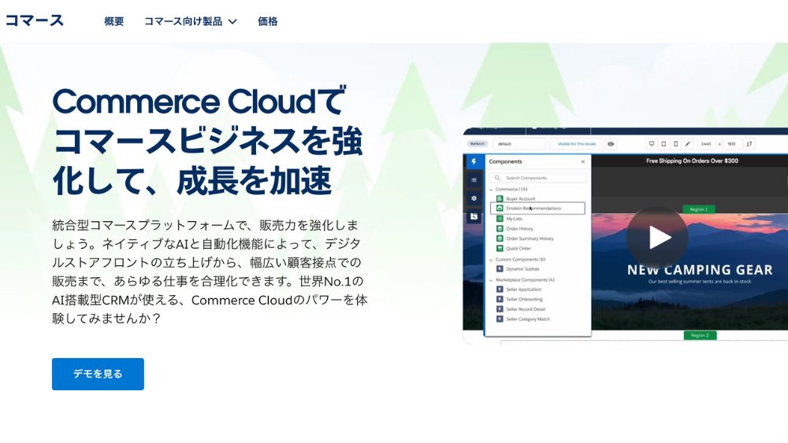Click the 1440 width field in the preview

coord(706,144)
